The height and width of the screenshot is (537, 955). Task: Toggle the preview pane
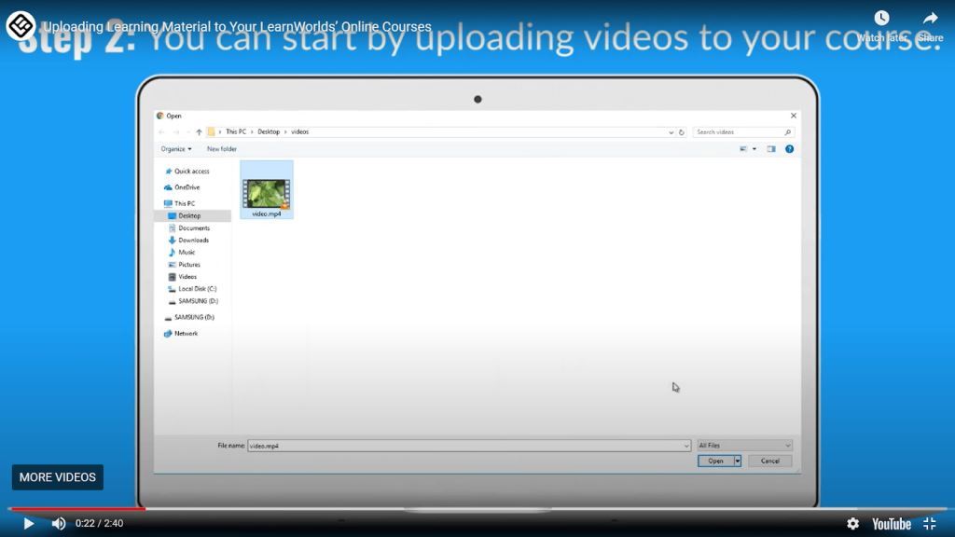(x=771, y=149)
